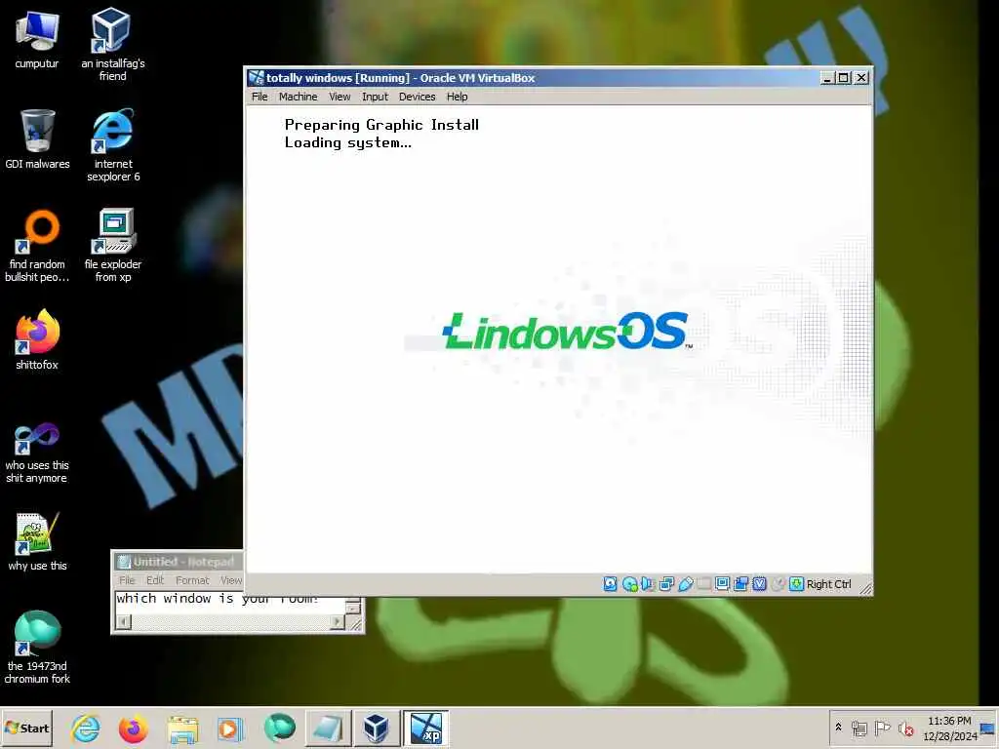Select the 'GDI malwares' recycle bin icon

(37, 138)
